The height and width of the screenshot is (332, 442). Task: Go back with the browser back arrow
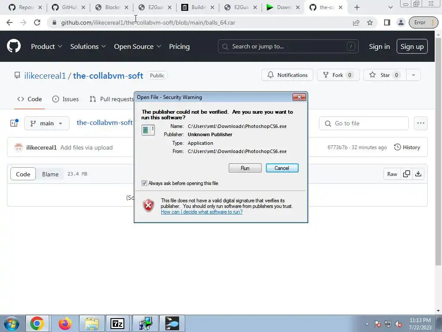click(x=9, y=22)
